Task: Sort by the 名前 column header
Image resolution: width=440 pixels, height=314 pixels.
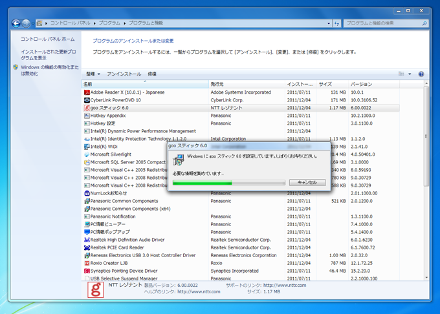Action: pyautogui.click(x=145, y=84)
